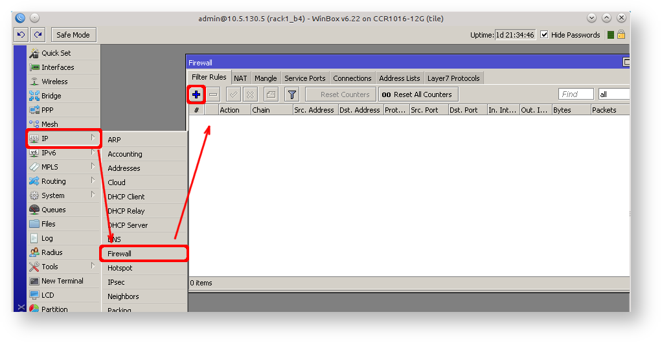Click the undo arrow icon
Screen dimensions: 662x343
point(21,35)
